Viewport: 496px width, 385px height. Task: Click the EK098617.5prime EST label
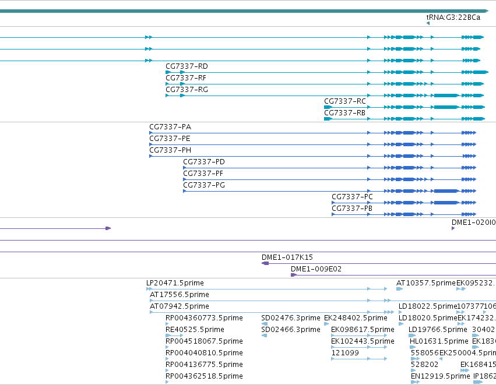[363, 330]
